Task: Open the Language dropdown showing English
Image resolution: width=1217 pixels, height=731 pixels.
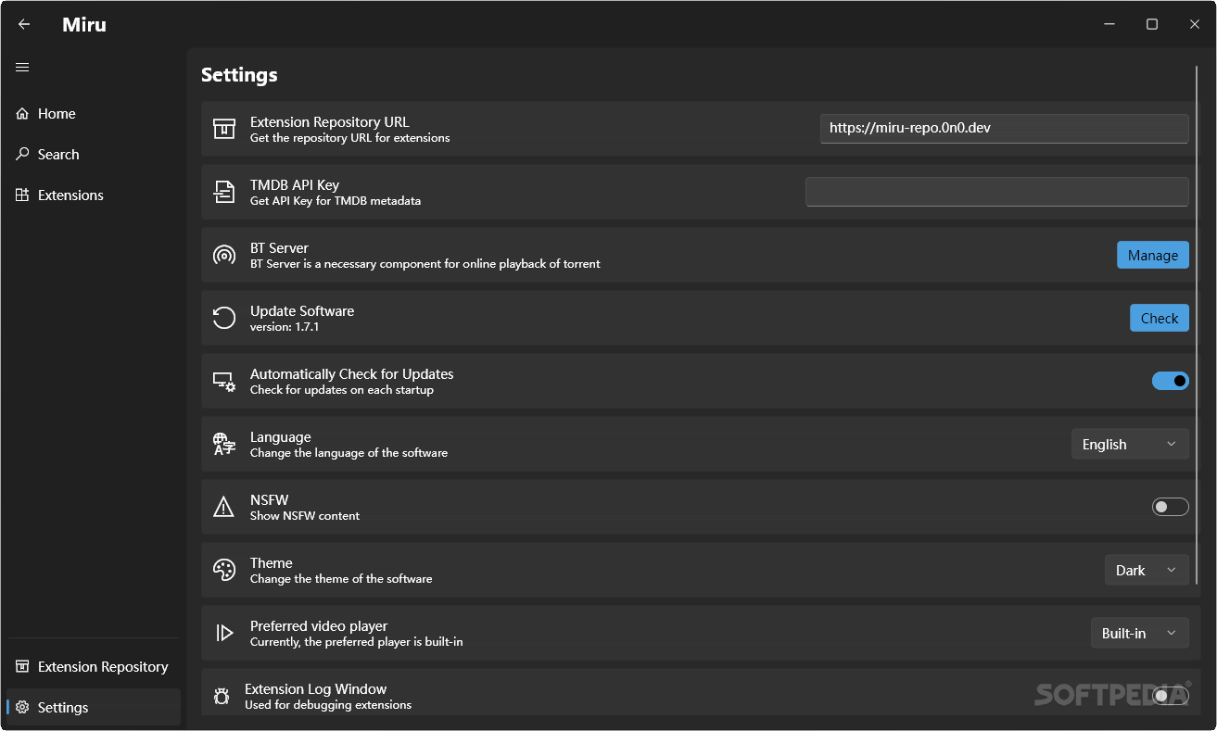Action: click(1130, 444)
